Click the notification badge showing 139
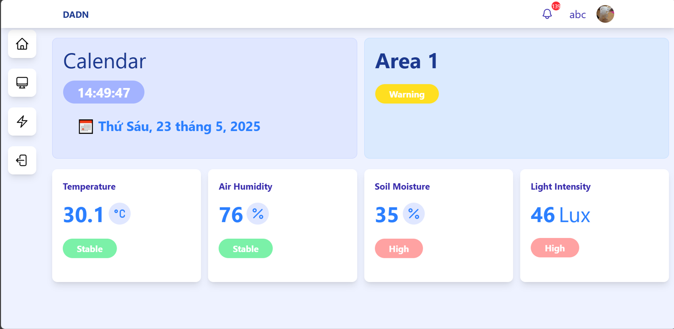This screenshot has height=329, width=674. 555,6
